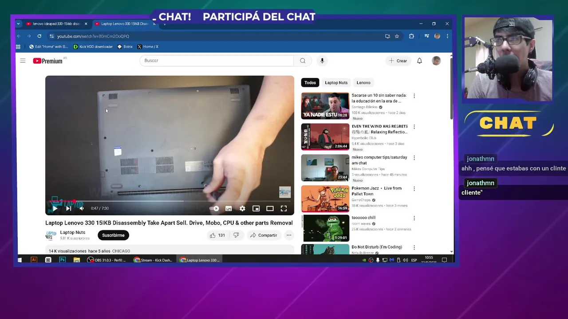Image resolution: width=568 pixels, height=319 pixels.
Task: Mute the video volume
Action: click(x=82, y=208)
